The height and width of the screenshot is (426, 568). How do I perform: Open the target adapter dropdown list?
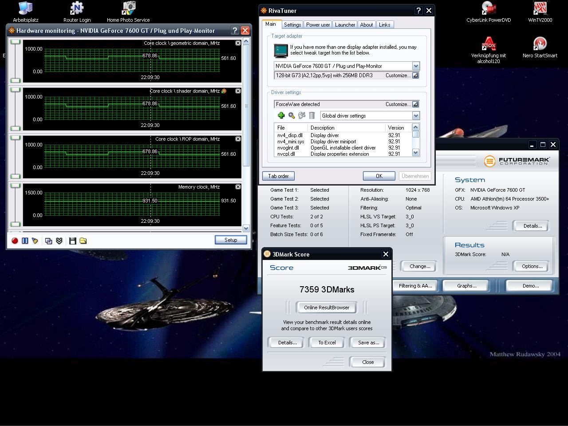tap(416, 66)
